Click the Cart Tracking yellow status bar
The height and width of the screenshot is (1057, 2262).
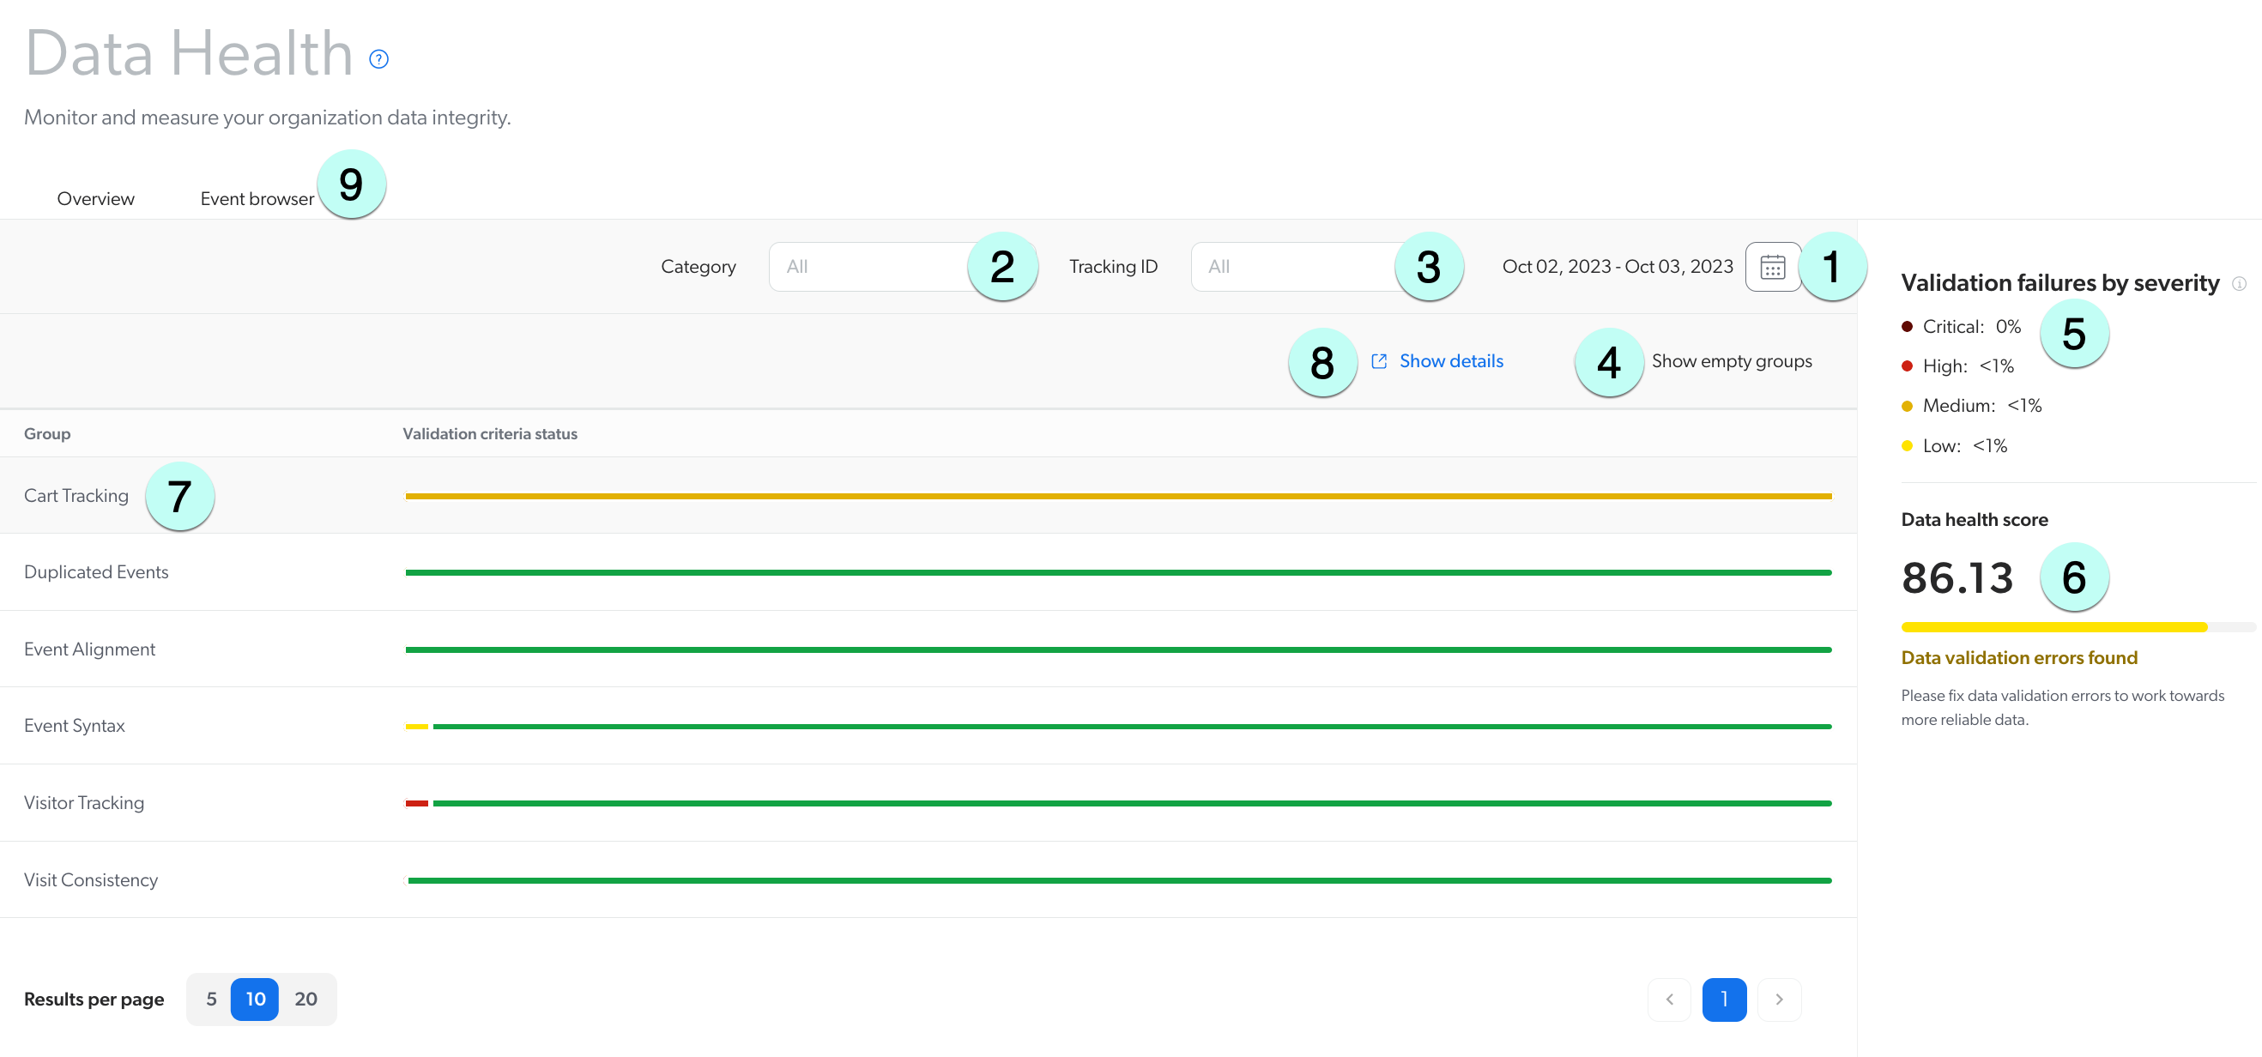(x=1119, y=496)
